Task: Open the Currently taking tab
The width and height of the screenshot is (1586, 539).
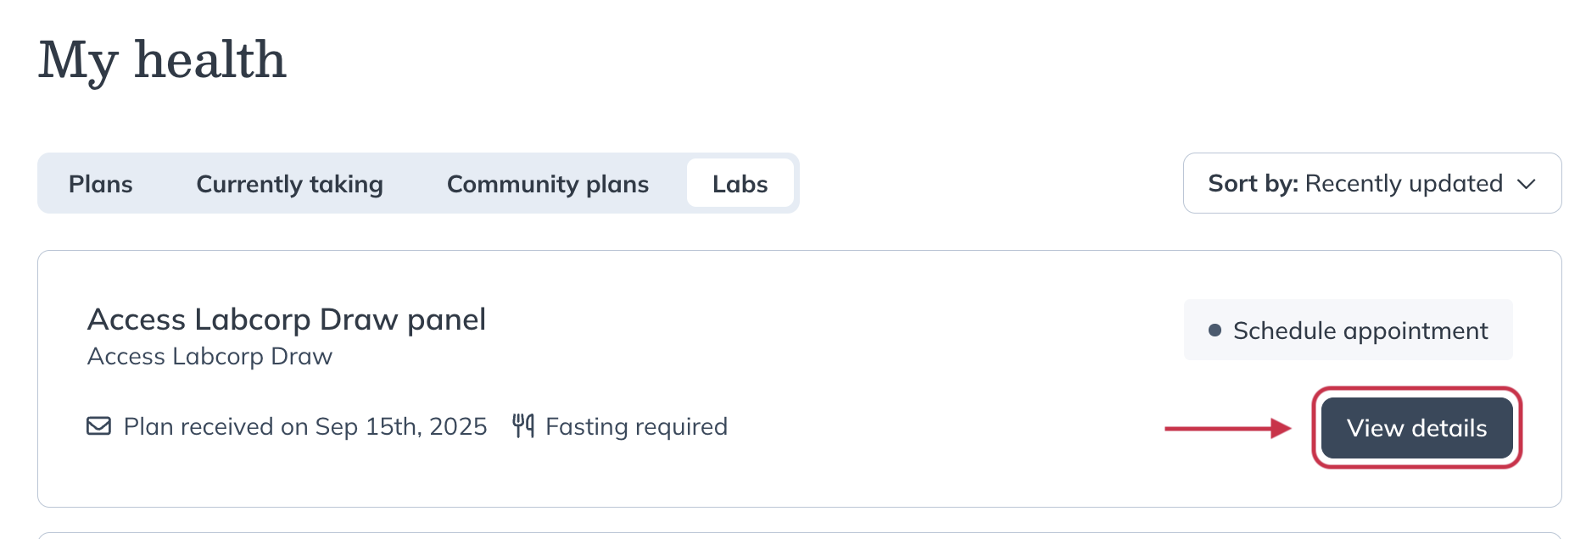Action: tap(289, 184)
